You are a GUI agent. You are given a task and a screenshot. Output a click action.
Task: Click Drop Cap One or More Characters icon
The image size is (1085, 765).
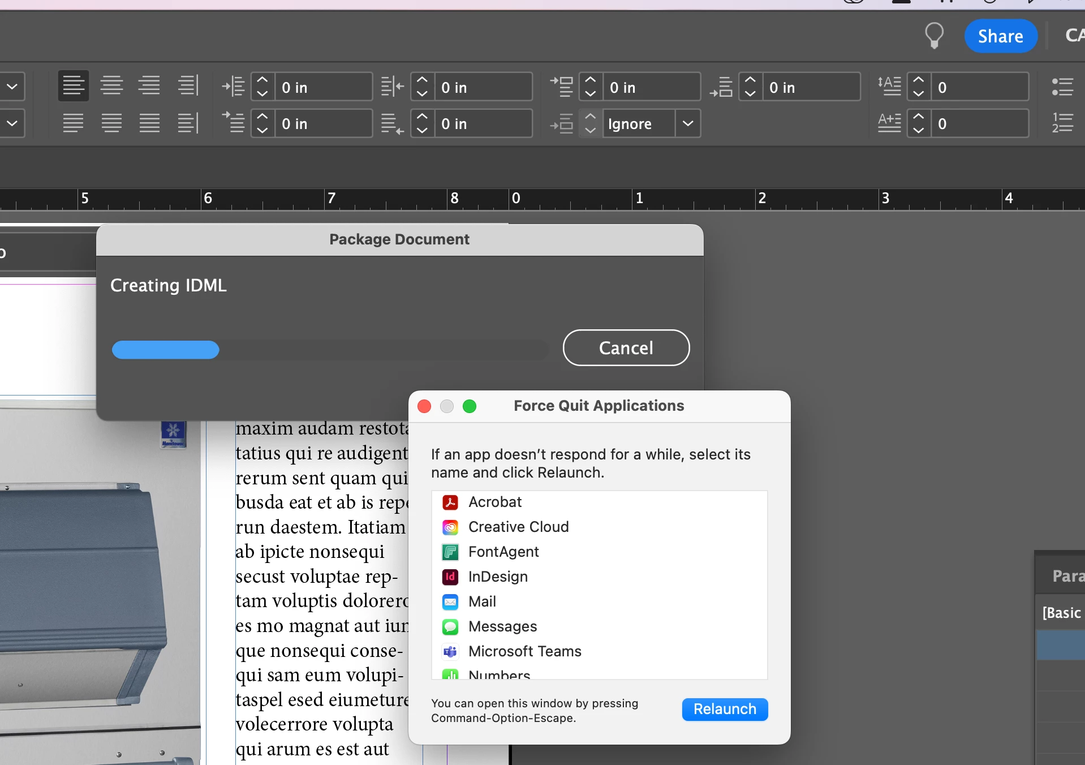coord(889,122)
